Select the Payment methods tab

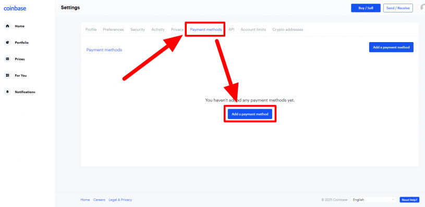(206, 30)
